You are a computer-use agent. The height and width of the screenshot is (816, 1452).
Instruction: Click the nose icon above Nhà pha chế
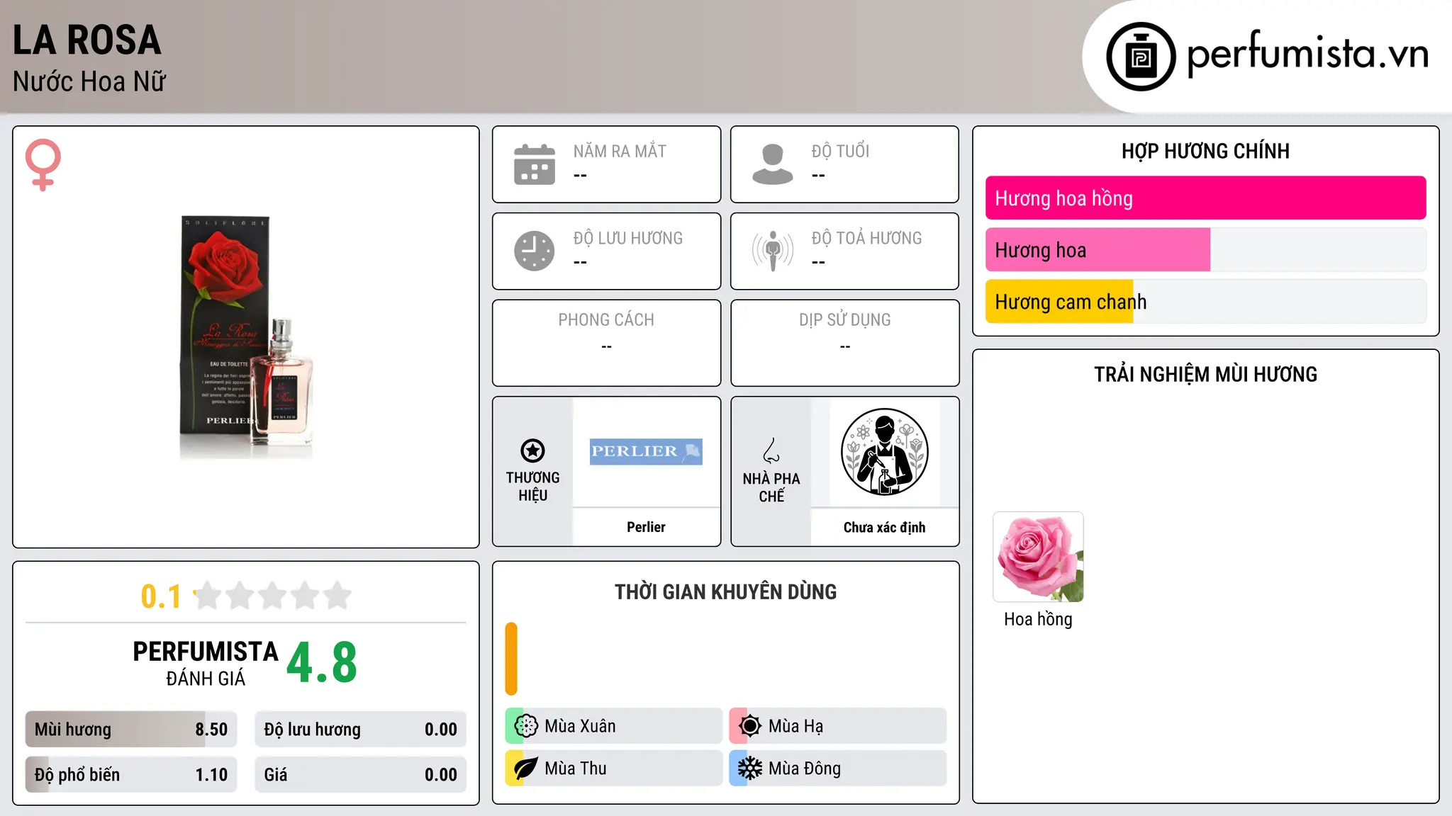[x=771, y=450]
